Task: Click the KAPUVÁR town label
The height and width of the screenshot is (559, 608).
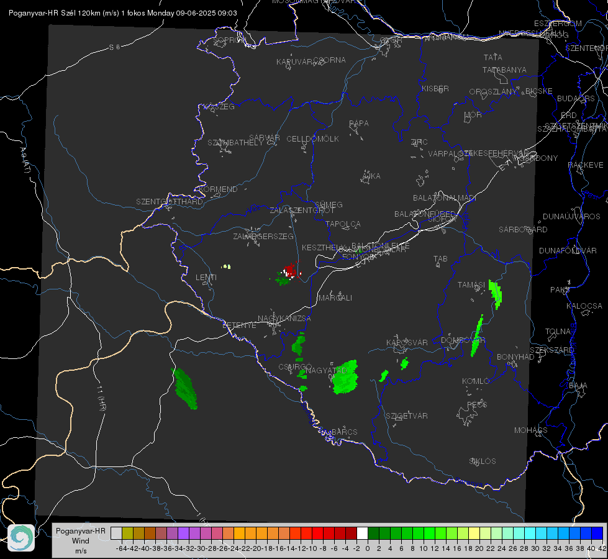Action: tap(295, 62)
